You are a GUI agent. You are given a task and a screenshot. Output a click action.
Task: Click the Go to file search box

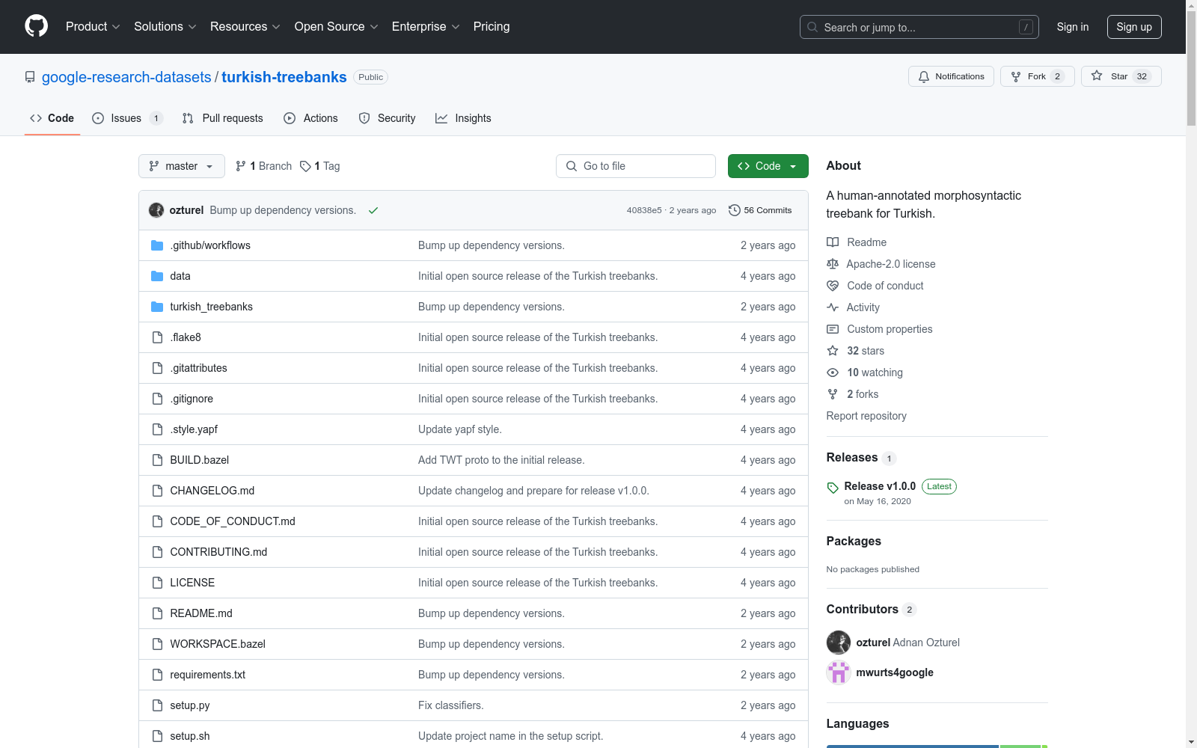636,166
